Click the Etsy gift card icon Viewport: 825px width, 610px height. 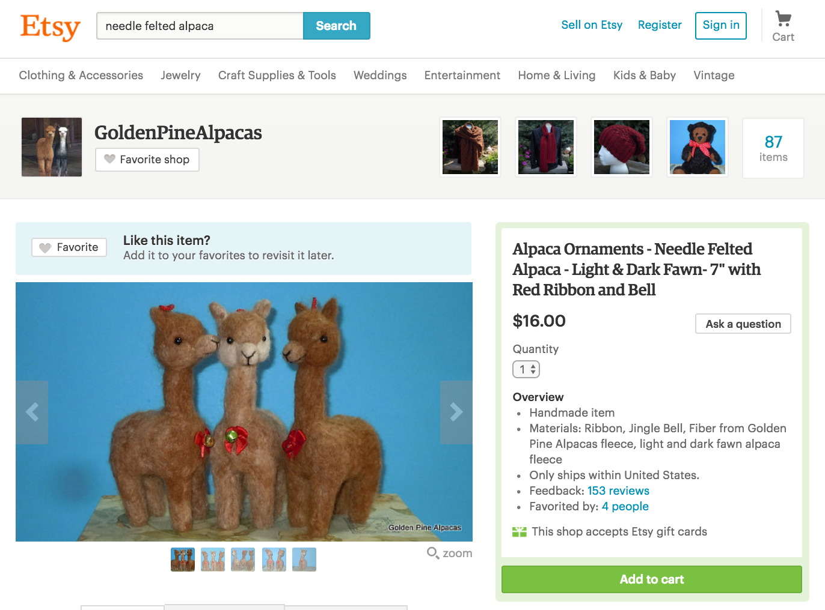(x=520, y=532)
